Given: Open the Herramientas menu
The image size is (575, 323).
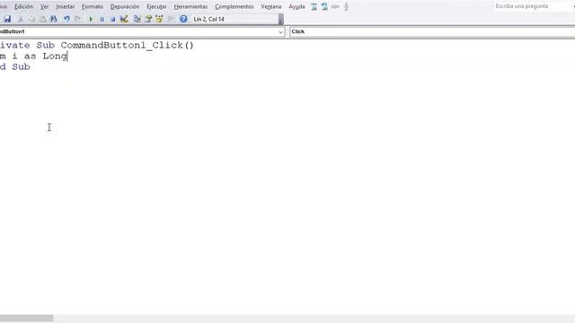Looking at the screenshot, I should pyautogui.click(x=190, y=6).
